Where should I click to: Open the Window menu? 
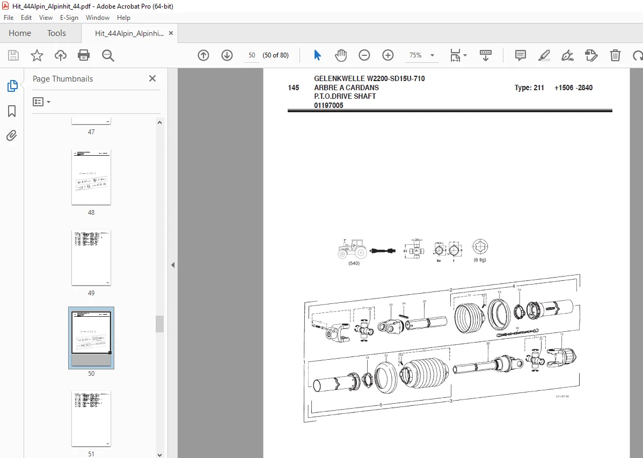[98, 18]
